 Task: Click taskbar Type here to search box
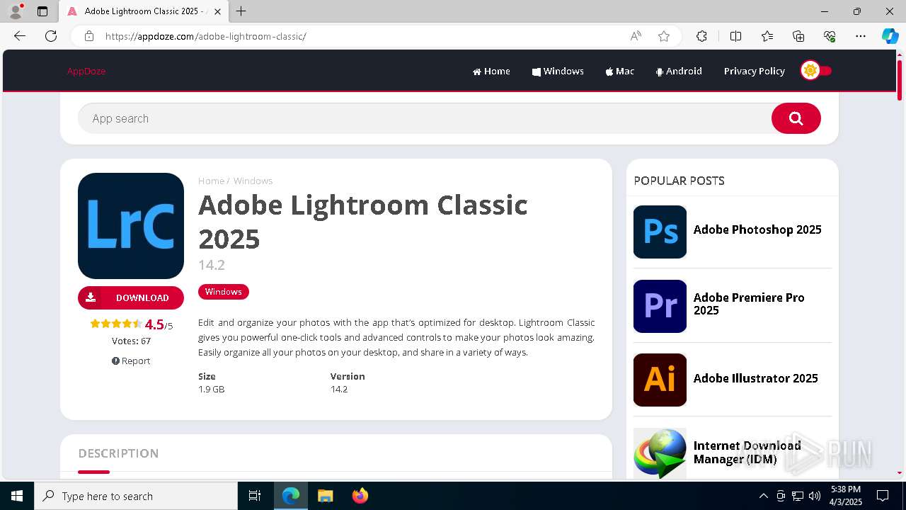point(136,496)
